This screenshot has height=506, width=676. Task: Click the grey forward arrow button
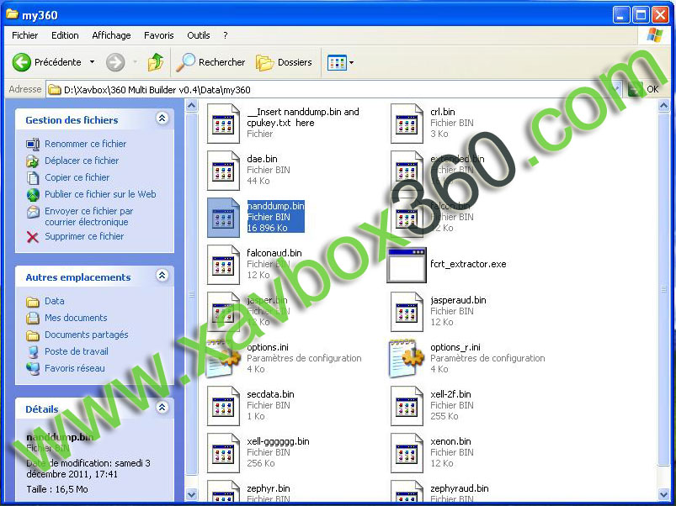click(x=115, y=62)
